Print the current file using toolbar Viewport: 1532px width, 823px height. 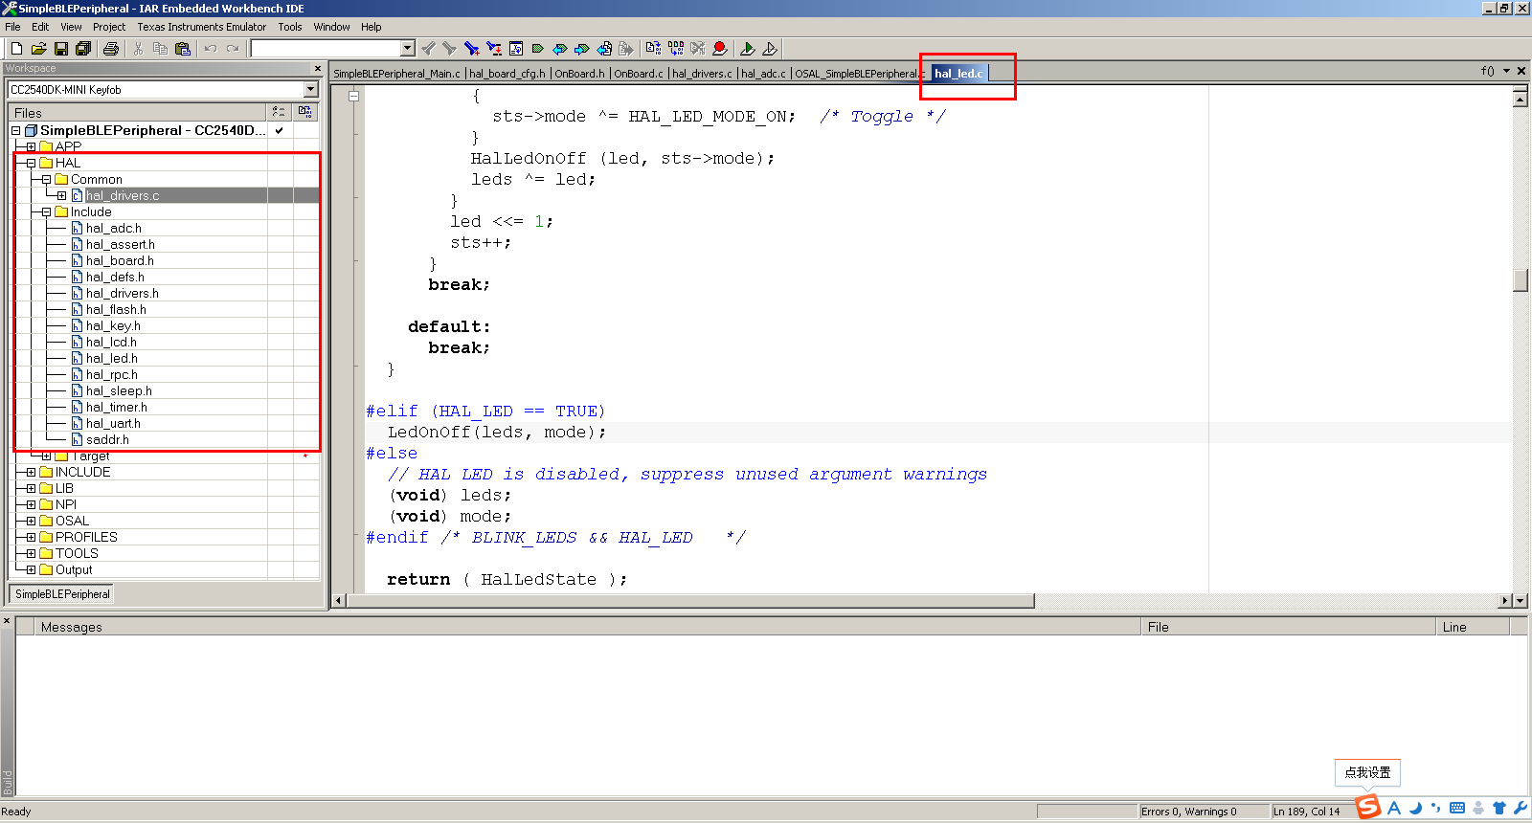(x=111, y=49)
